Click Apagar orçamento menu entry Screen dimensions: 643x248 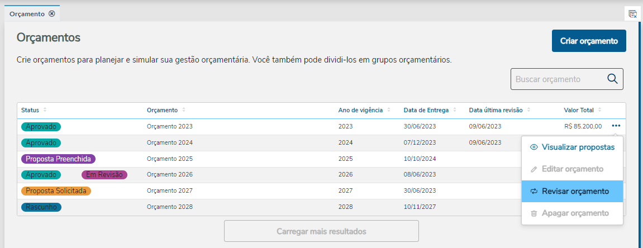[572, 213]
